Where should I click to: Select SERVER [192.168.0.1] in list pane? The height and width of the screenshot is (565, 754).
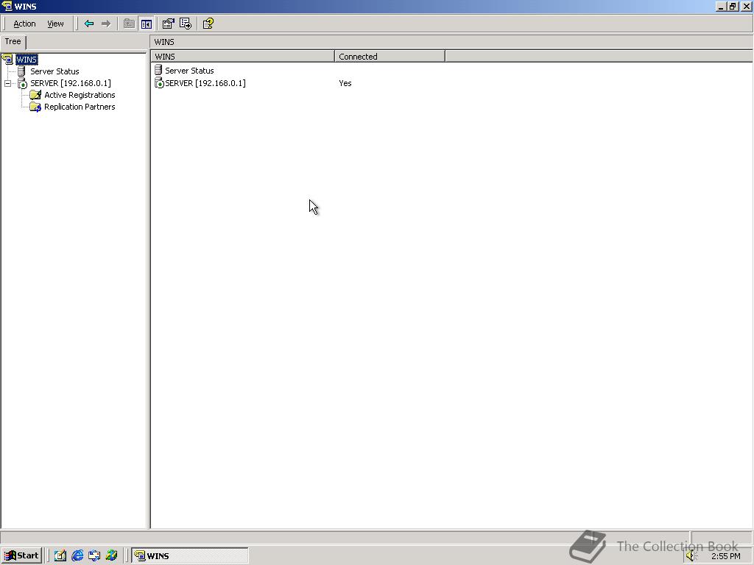[205, 83]
